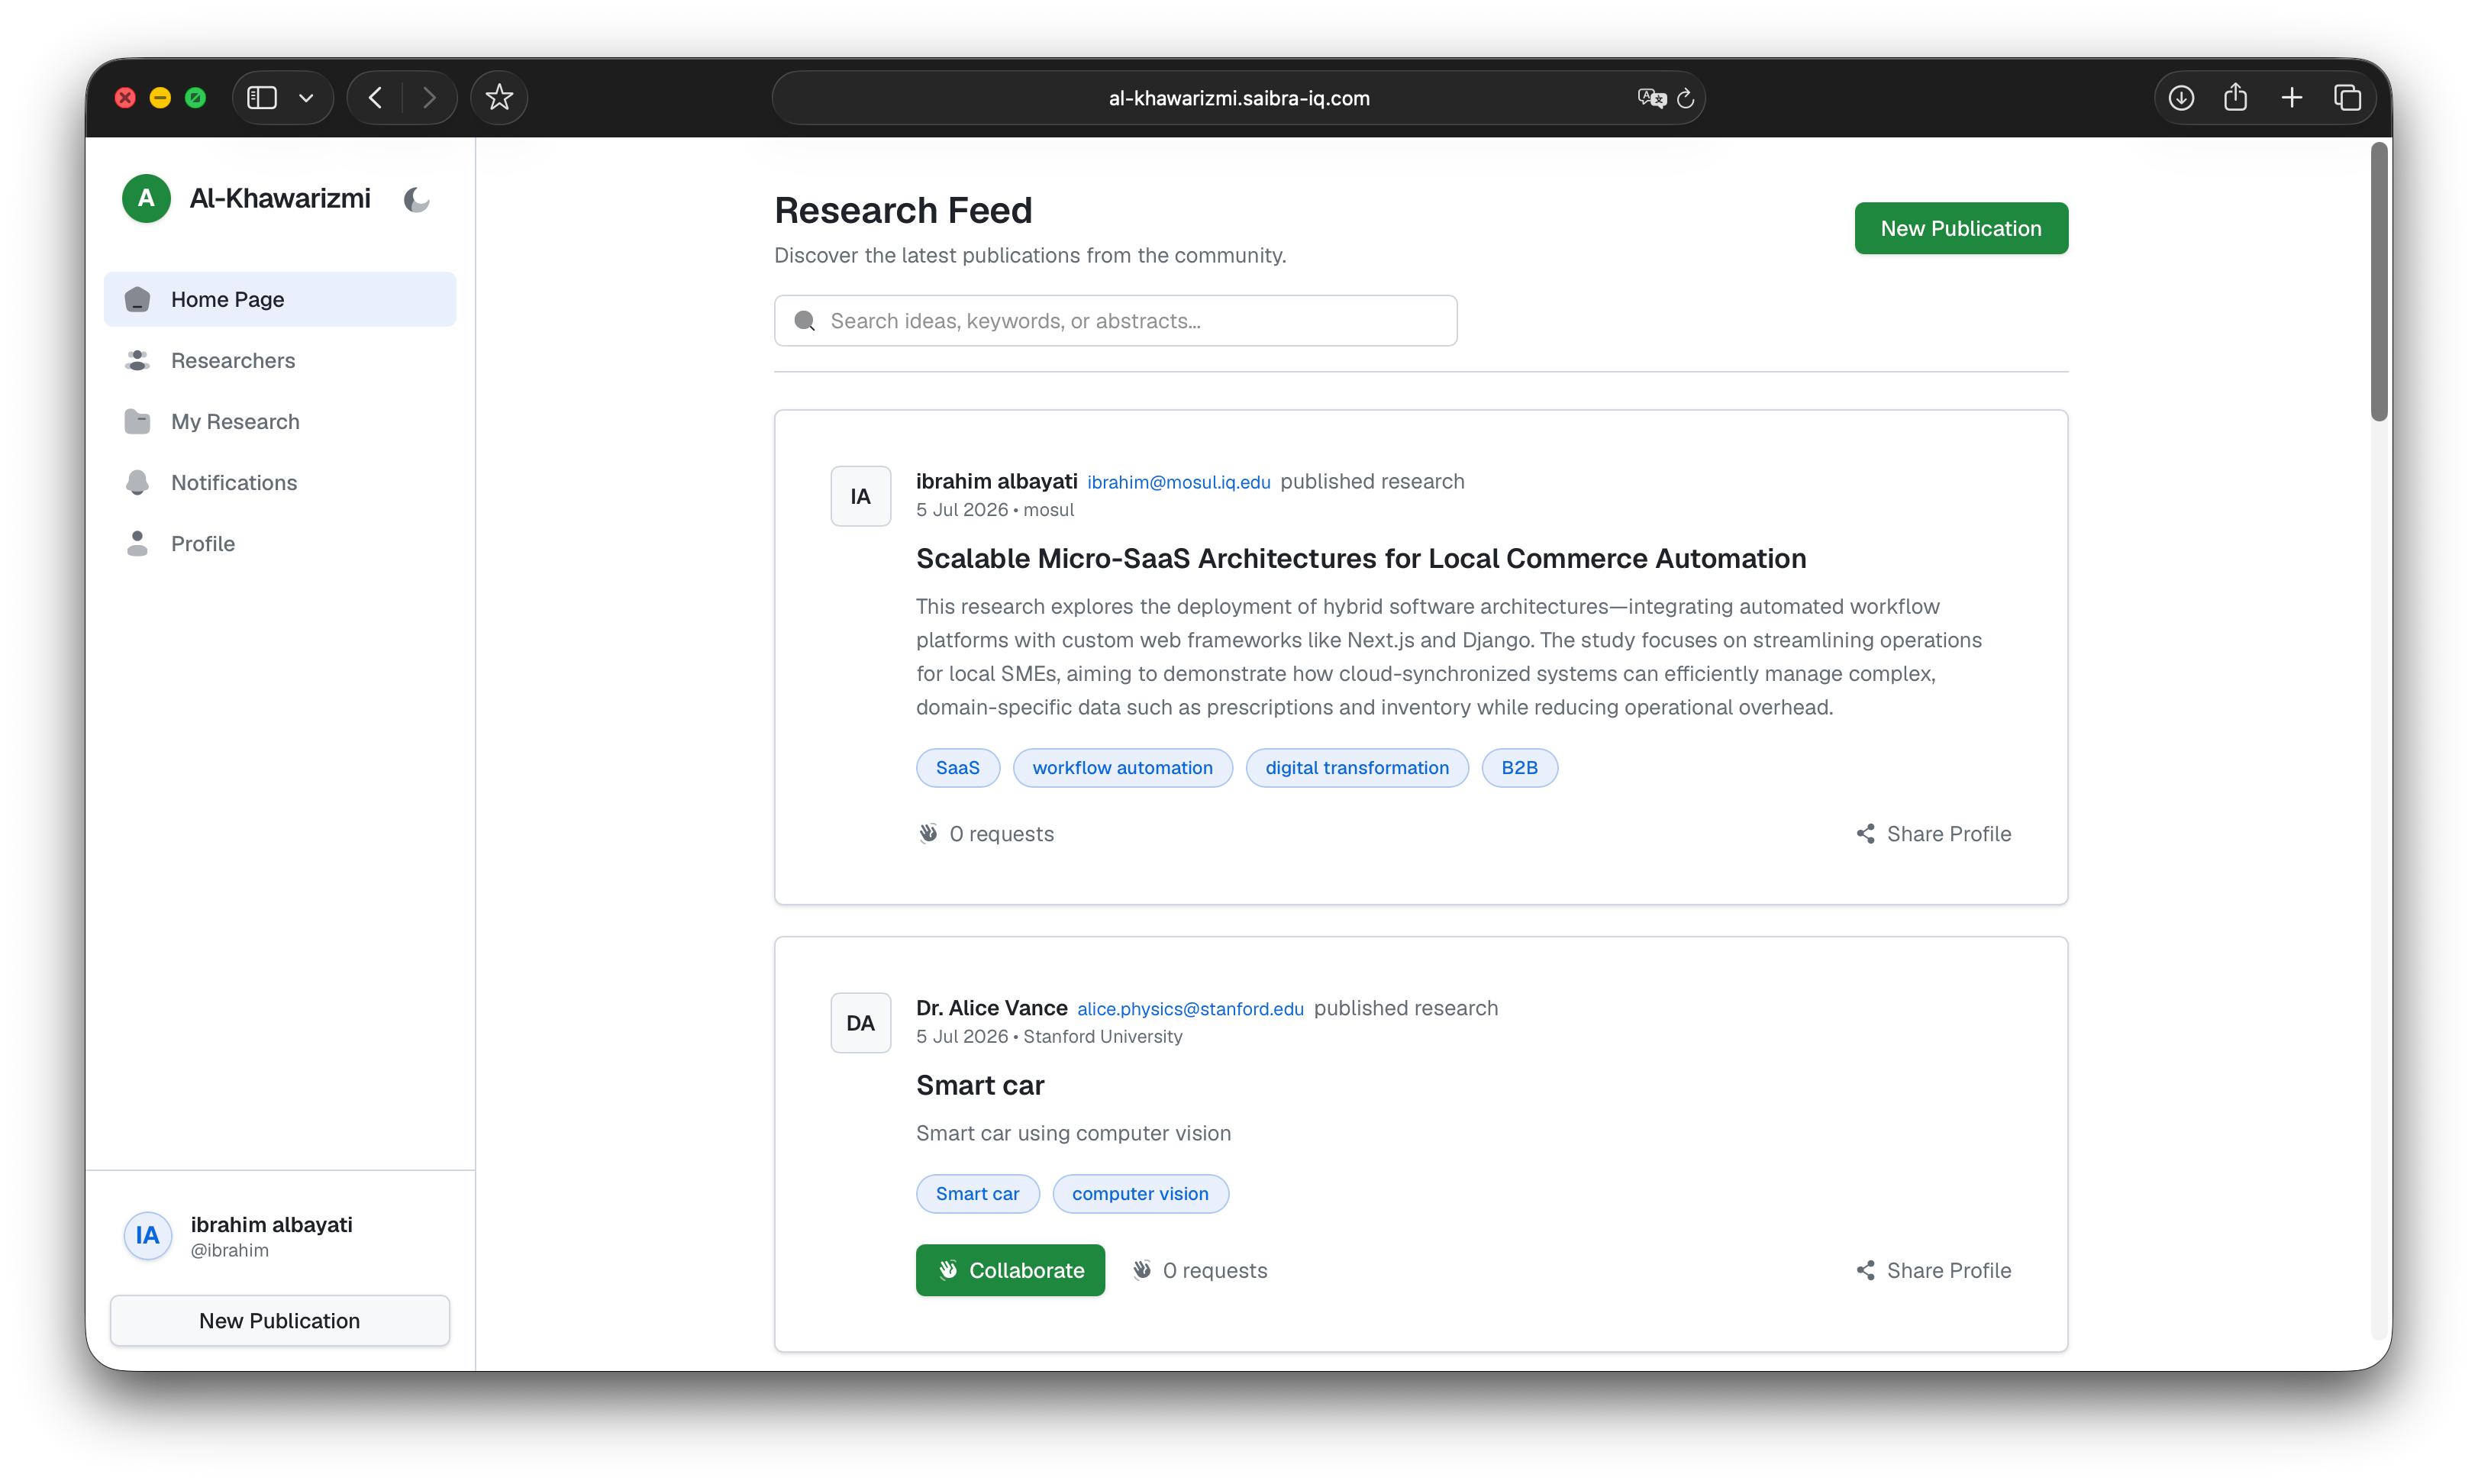Select the digital transformation tag
Screen dimensions: 2478x1484
[1356, 767]
